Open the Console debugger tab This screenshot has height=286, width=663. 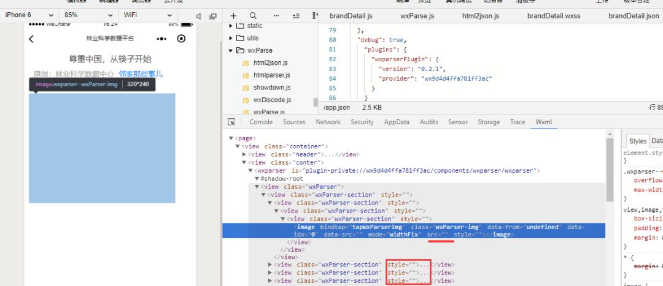tap(261, 122)
